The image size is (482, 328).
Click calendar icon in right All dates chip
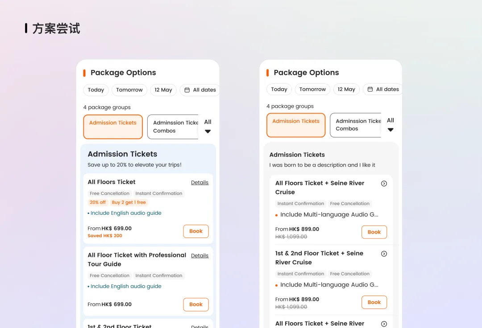(370, 90)
